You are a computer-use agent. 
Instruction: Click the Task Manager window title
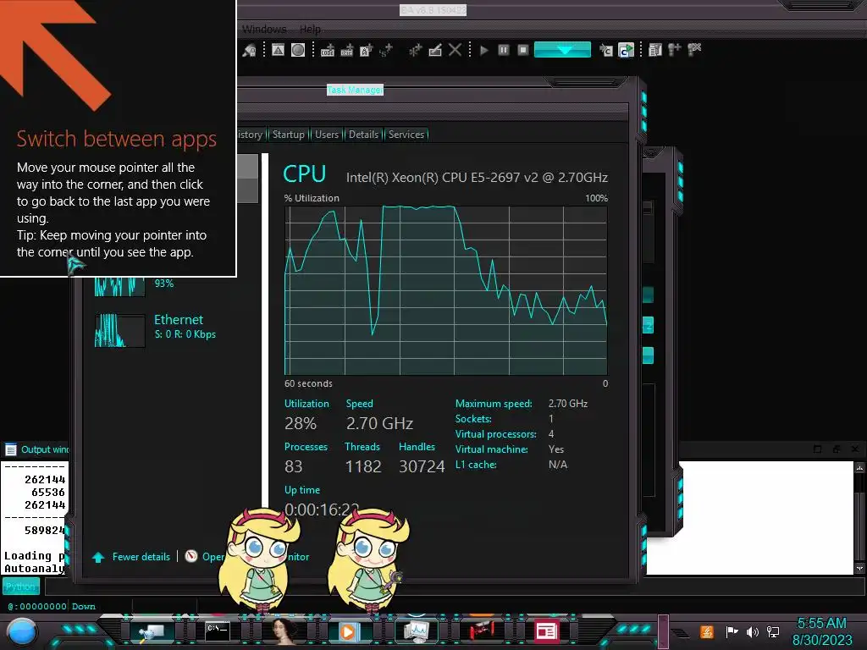click(355, 90)
